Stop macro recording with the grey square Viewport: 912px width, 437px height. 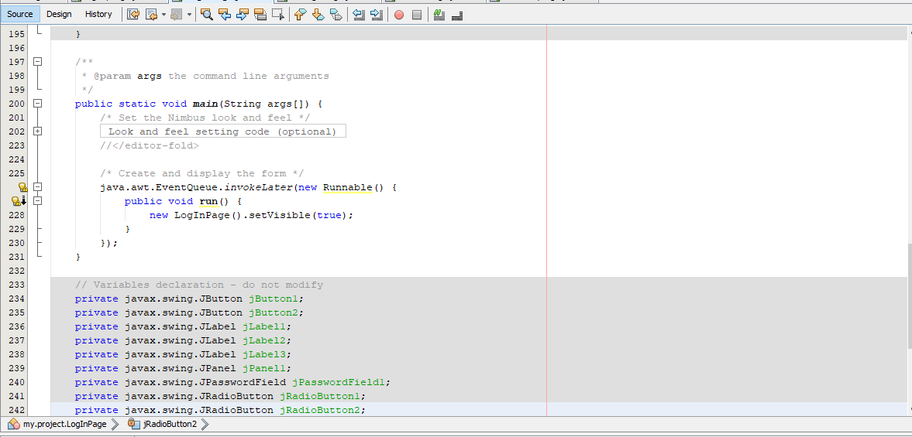pyautogui.click(x=417, y=15)
